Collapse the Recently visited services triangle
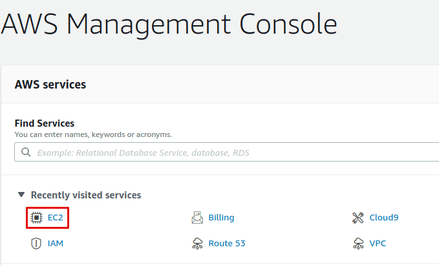Screen dimensions: 439x265 [x=21, y=195]
